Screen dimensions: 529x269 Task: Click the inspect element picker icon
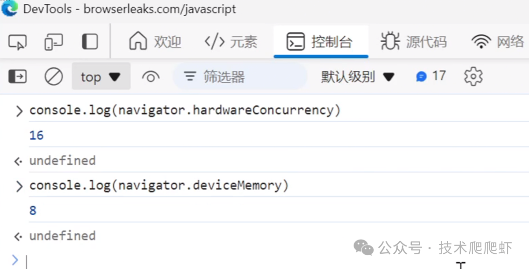tap(18, 42)
